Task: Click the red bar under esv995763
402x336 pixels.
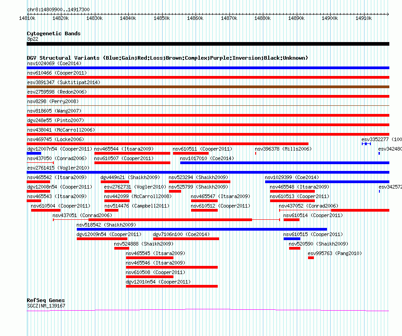Action: click(x=311, y=258)
